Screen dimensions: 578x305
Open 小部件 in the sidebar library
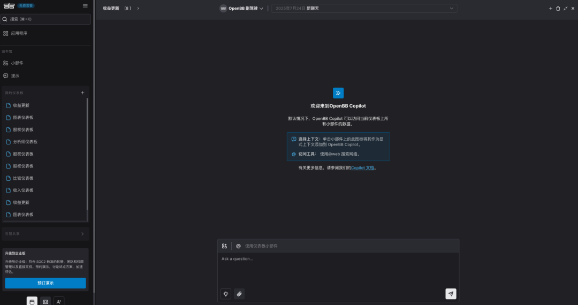[x=17, y=63]
